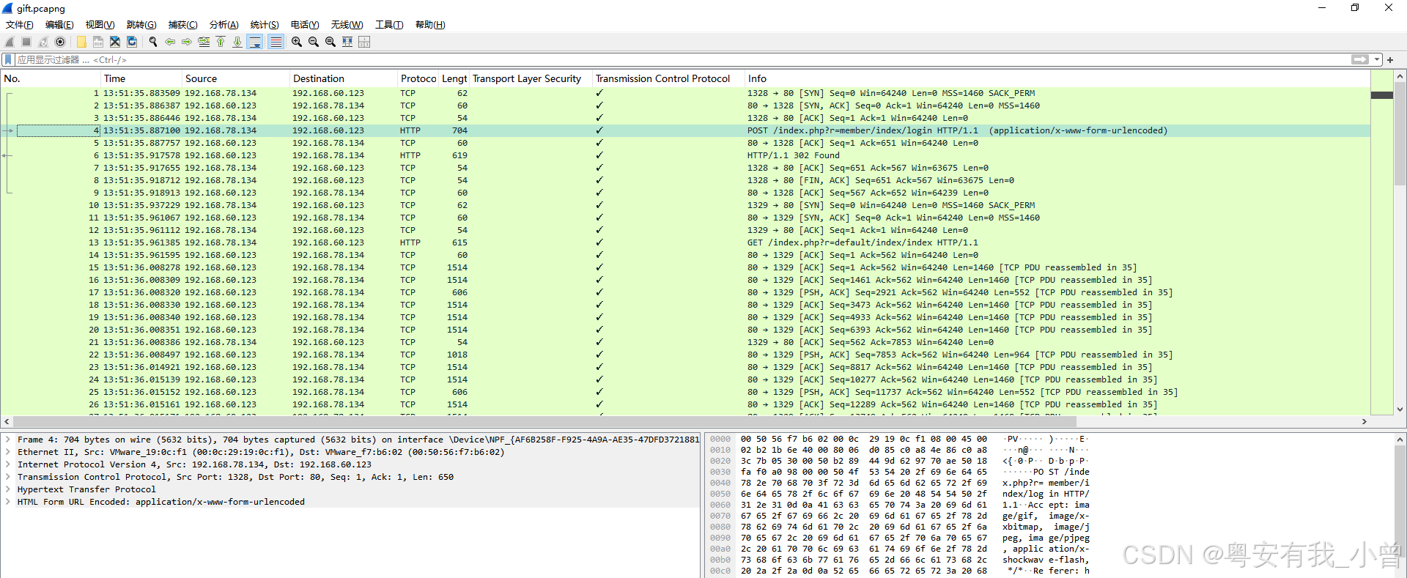The height and width of the screenshot is (578, 1407).
Task: Click into the display filter input
Action: pos(682,59)
